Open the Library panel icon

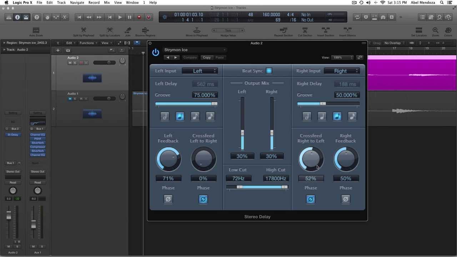(x=9, y=17)
